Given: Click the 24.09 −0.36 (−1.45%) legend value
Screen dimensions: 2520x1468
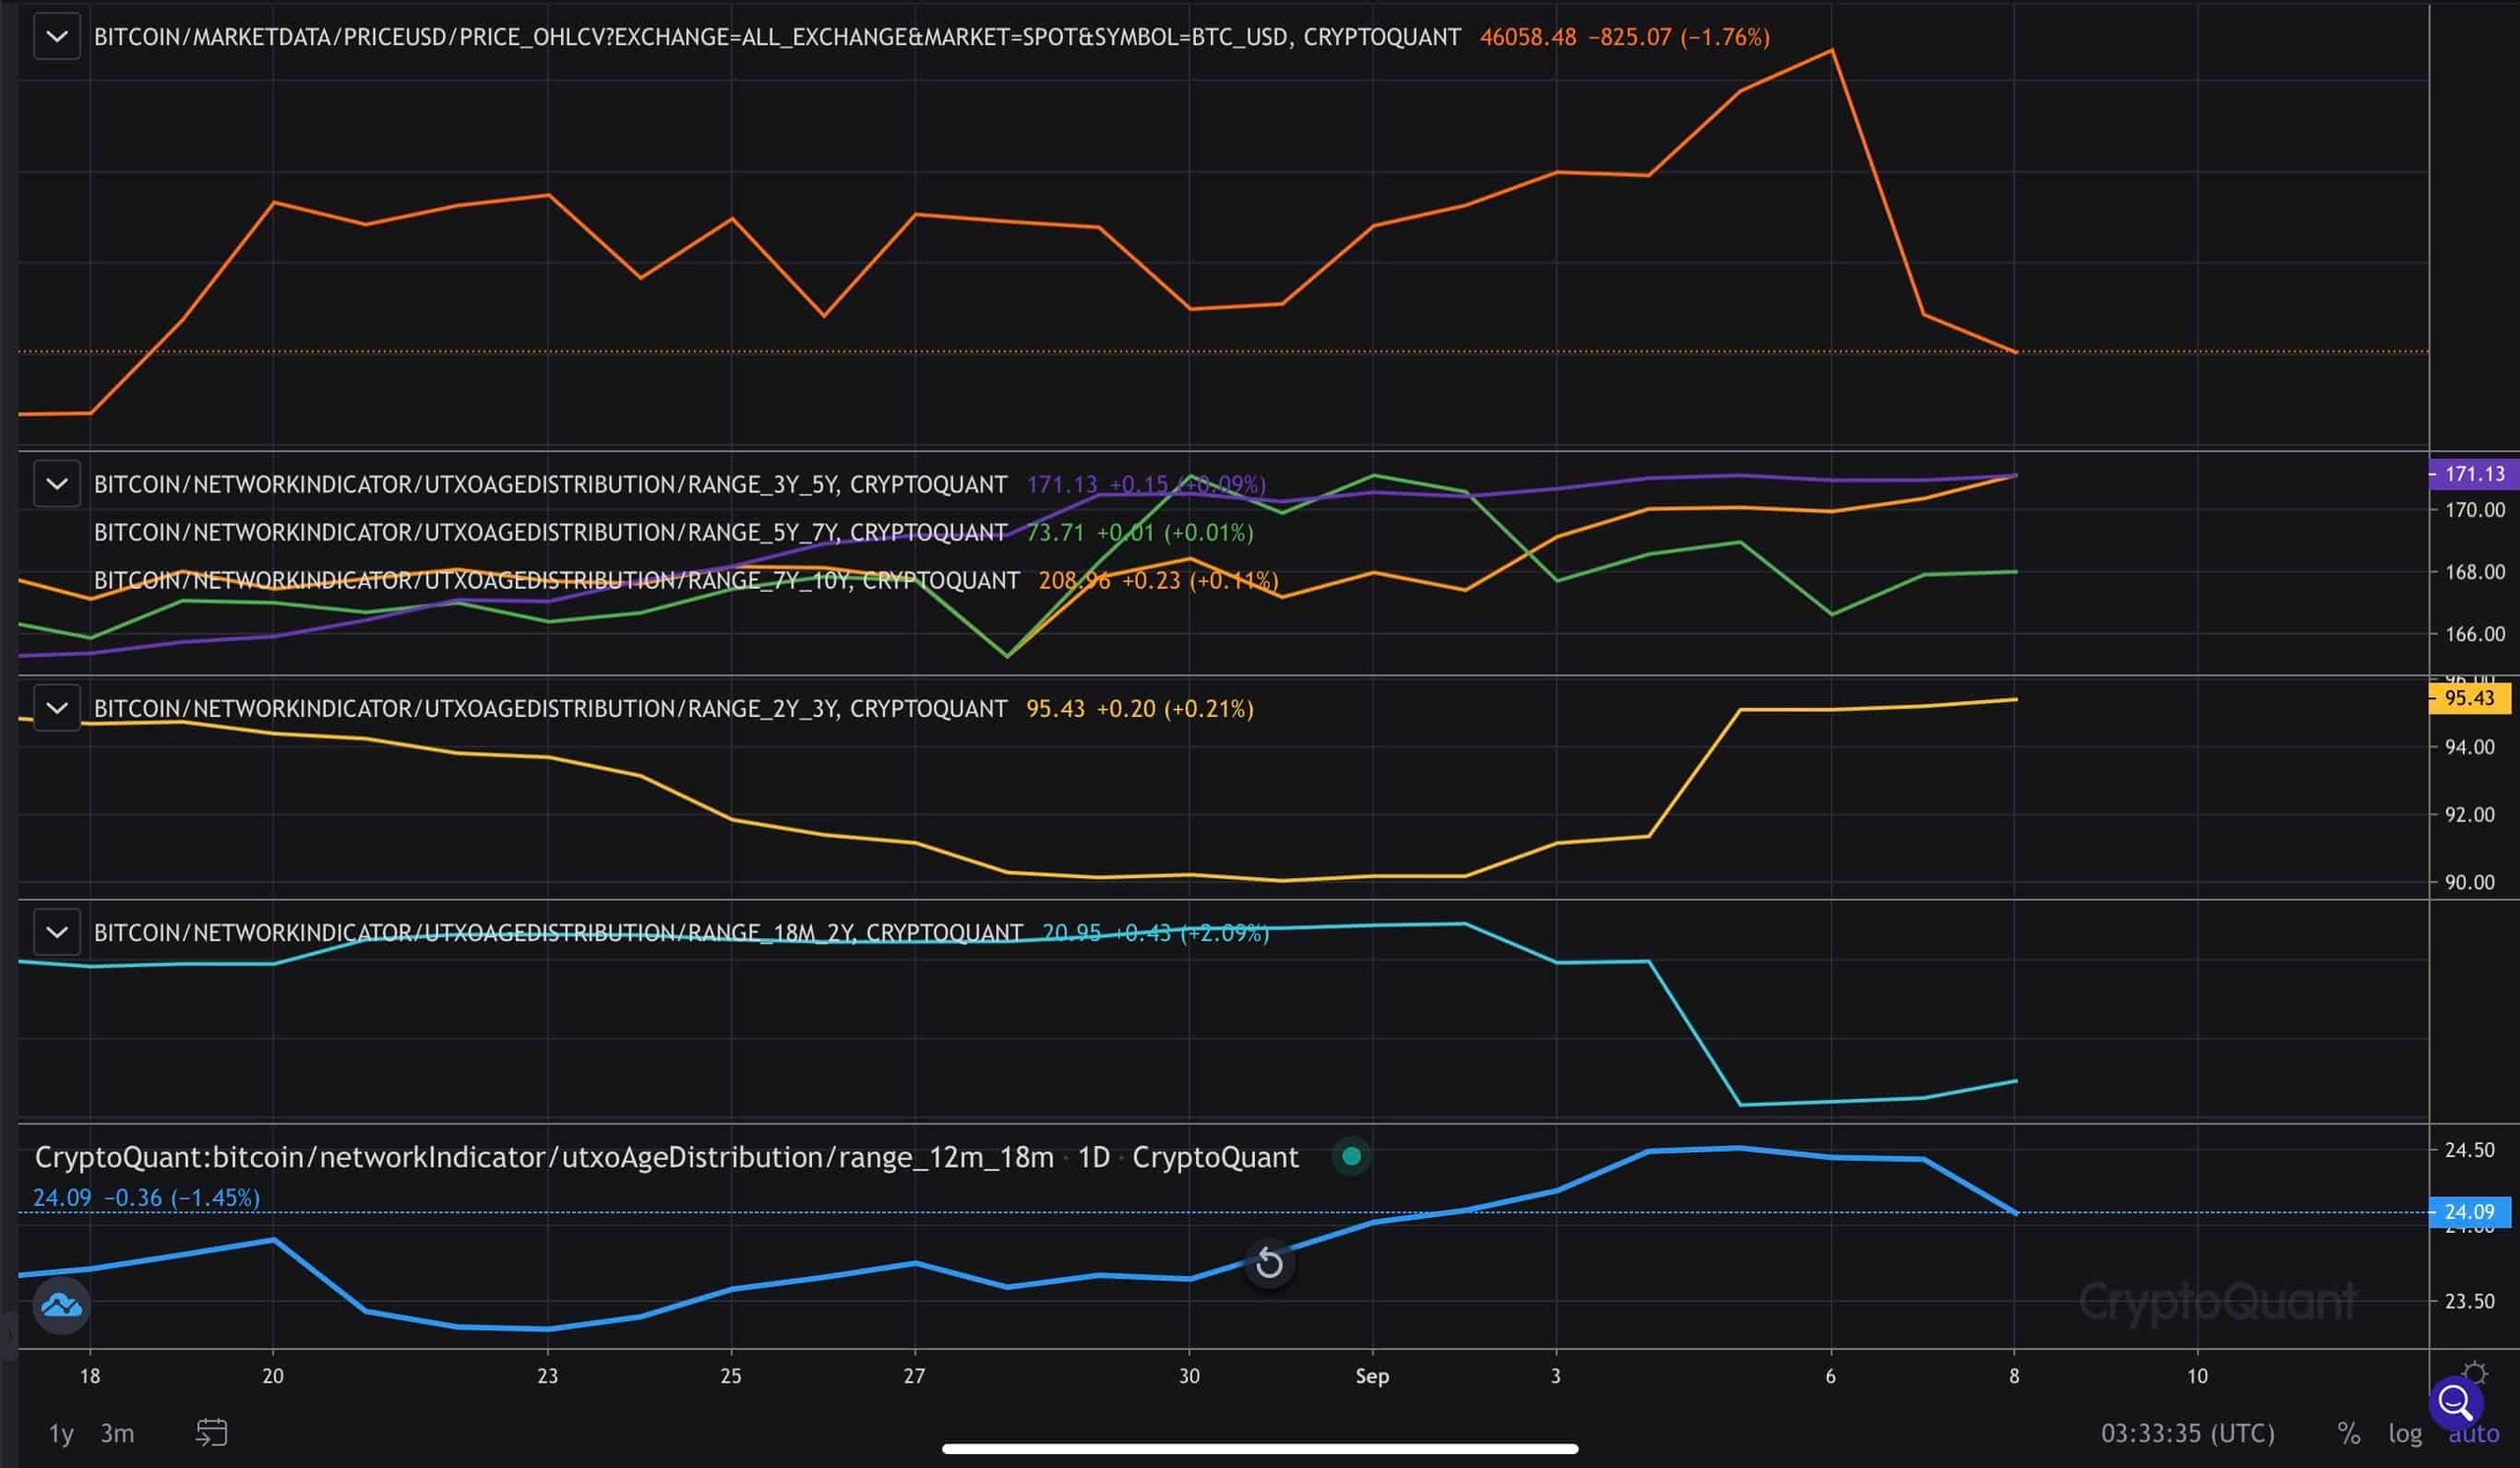Looking at the screenshot, I should [x=146, y=1197].
